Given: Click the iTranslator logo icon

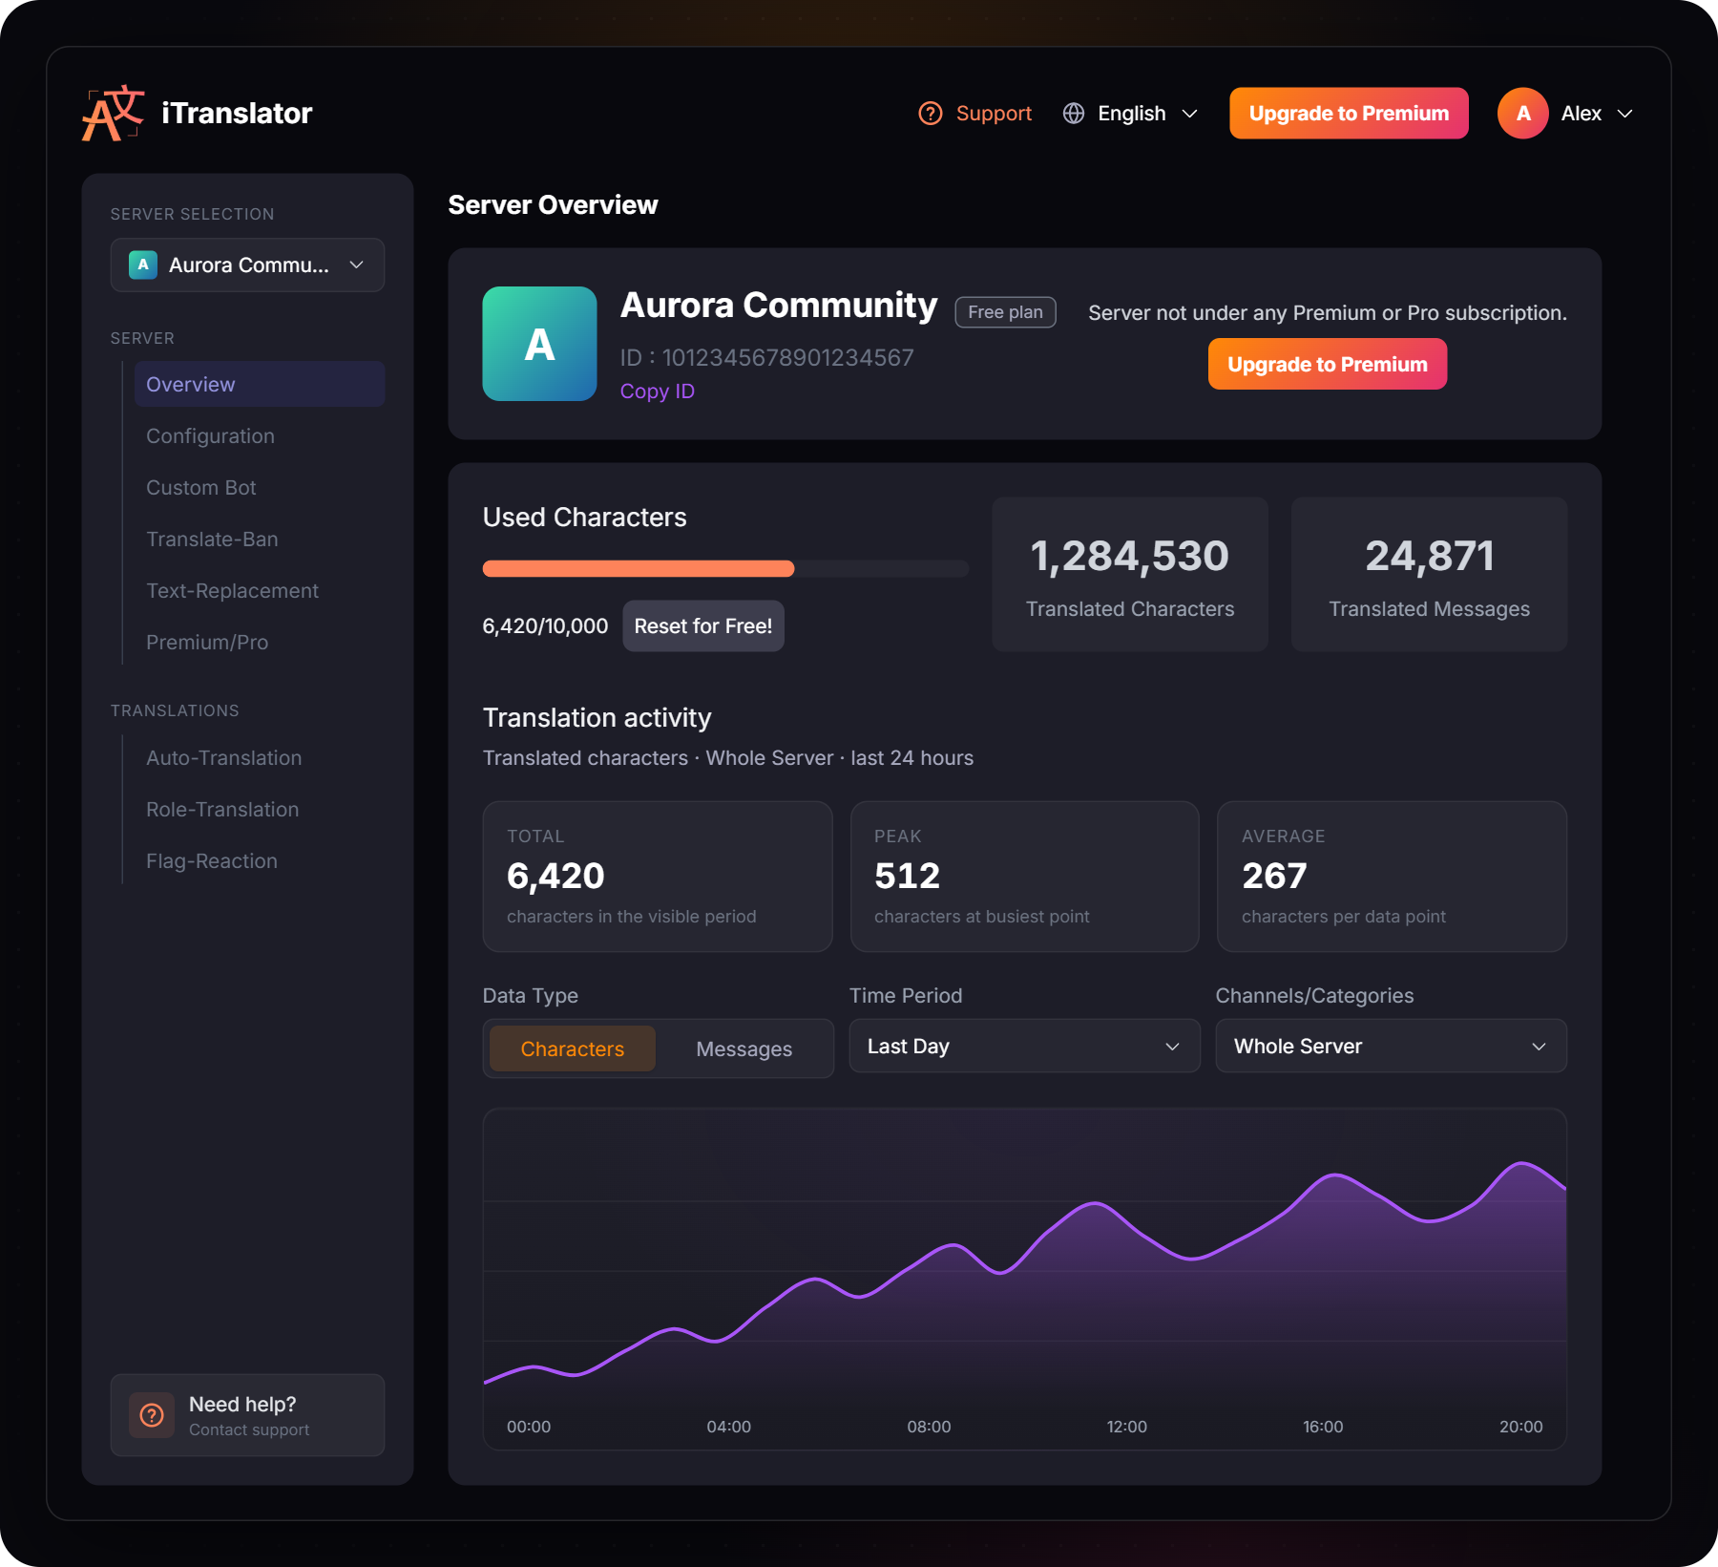Looking at the screenshot, I should pyautogui.click(x=114, y=113).
